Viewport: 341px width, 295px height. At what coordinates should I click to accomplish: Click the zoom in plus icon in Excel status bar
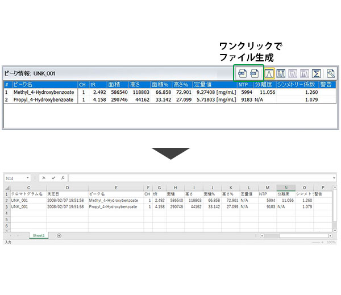tap(322, 242)
